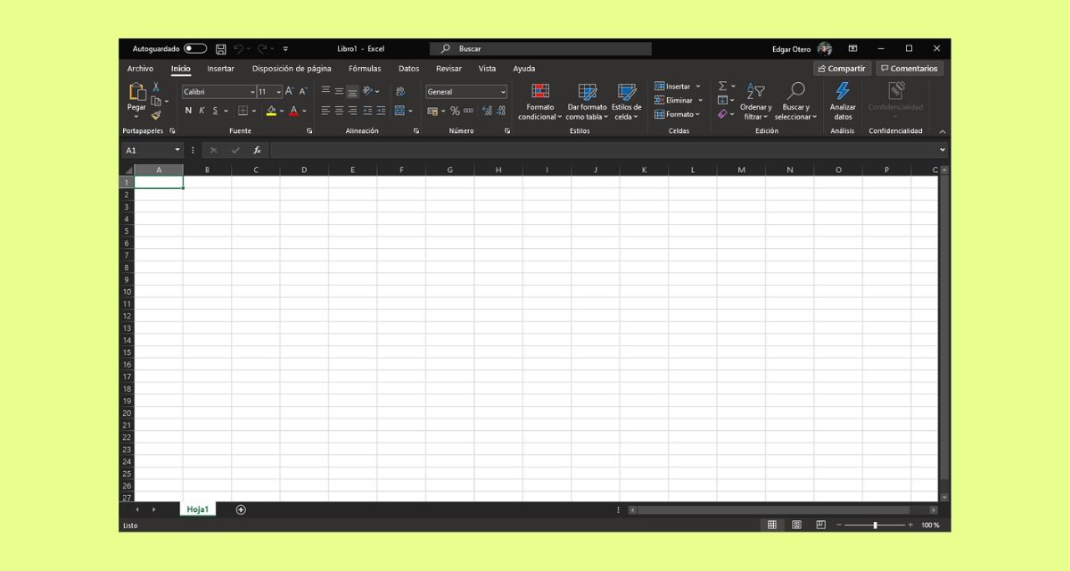This screenshot has height=571, width=1070.
Task: Click the zoom slider handle in status bar
Action: (x=875, y=525)
